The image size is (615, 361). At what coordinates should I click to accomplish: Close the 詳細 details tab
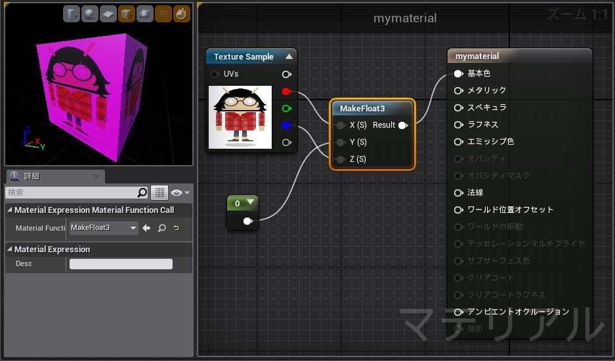tap(96, 176)
